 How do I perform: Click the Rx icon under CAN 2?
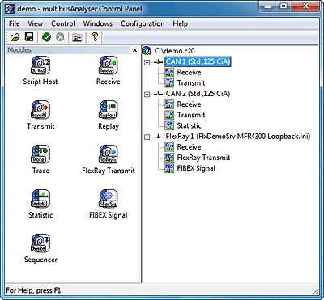click(169, 104)
